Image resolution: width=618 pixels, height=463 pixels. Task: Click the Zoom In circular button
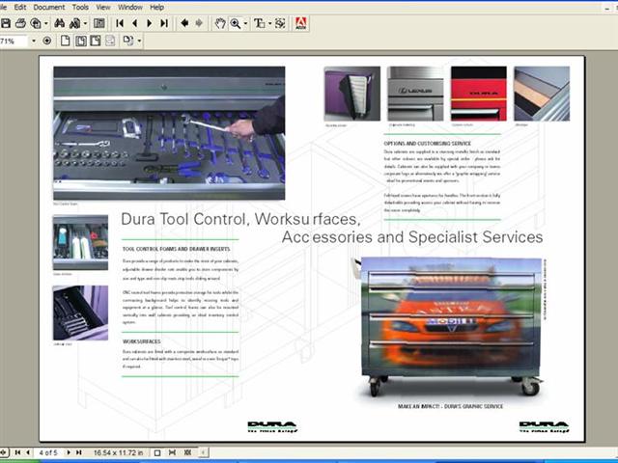coord(47,41)
